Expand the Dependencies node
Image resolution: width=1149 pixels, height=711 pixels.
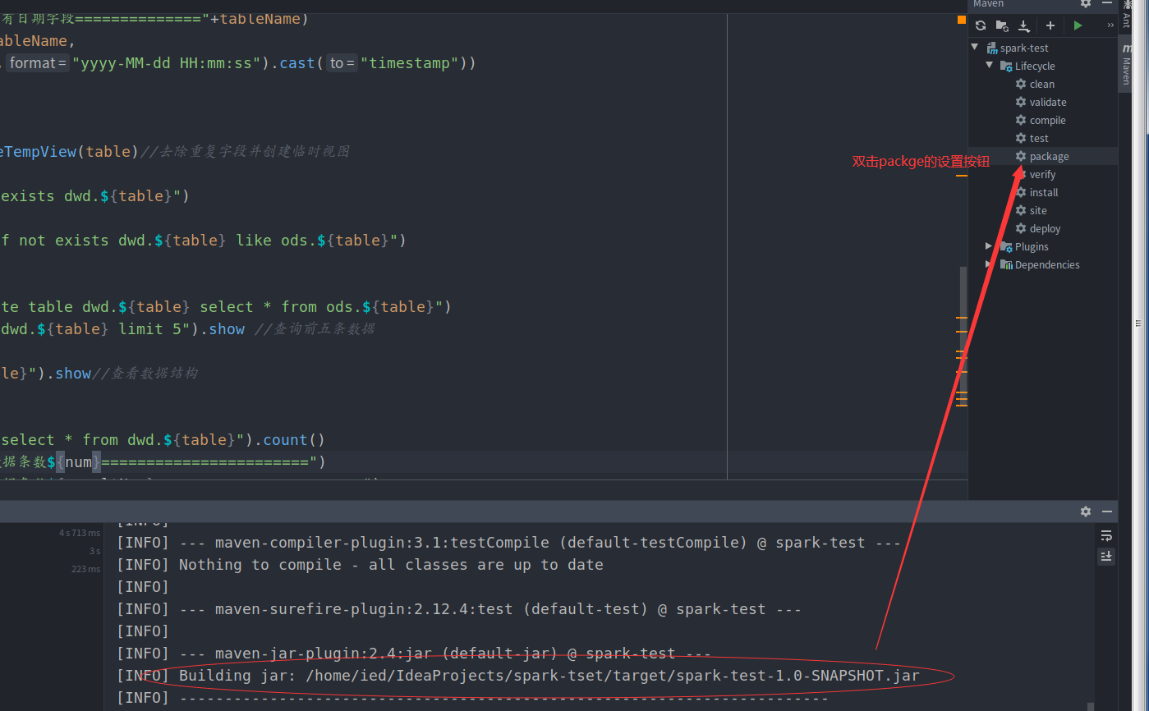(989, 264)
